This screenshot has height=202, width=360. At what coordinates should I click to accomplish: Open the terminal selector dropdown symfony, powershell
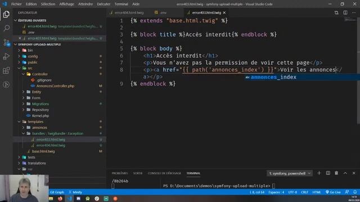point(290,173)
